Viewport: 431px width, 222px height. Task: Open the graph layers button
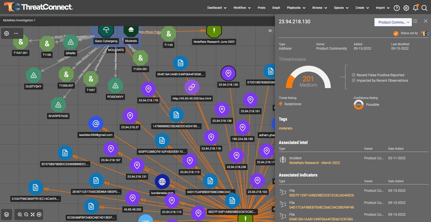6,214
